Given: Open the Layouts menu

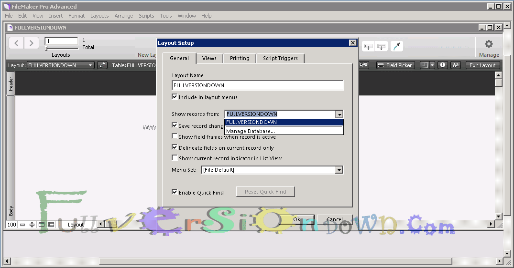Looking at the screenshot, I should tap(99, 16).
